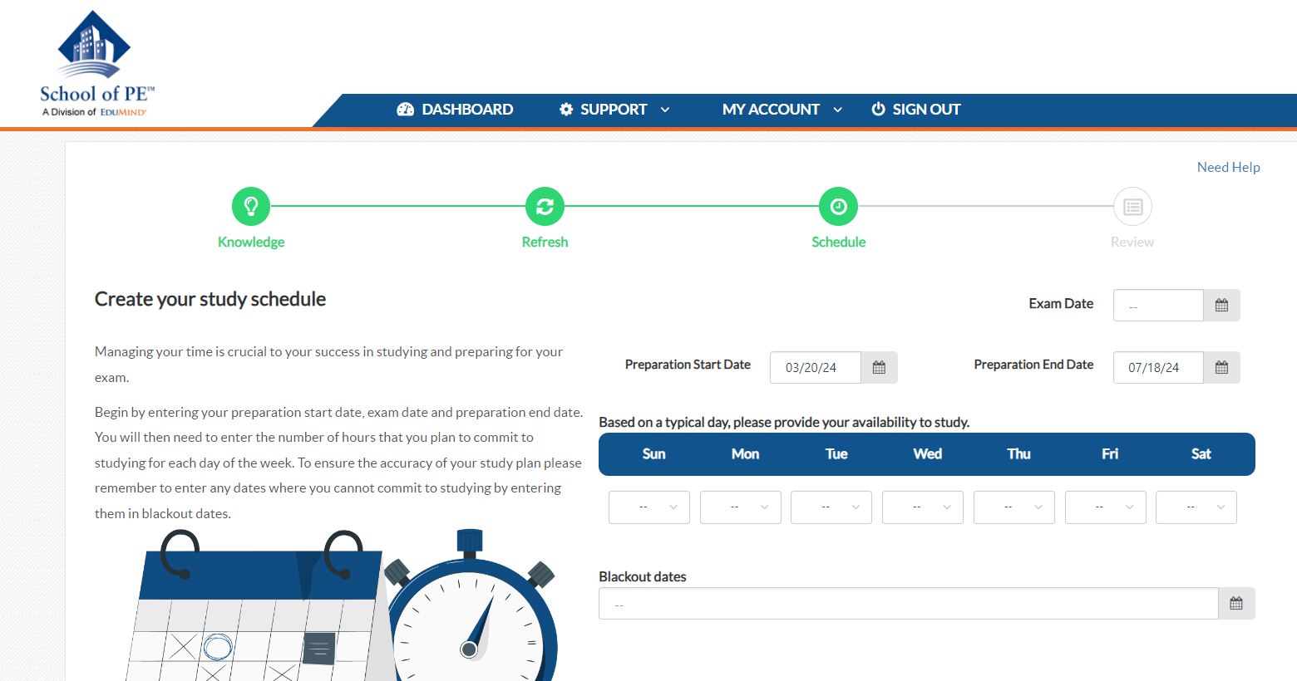Screen dimensions: 1297x681
Task: Click the Knowledge lightbulb step icon
Action: [251, 207]
